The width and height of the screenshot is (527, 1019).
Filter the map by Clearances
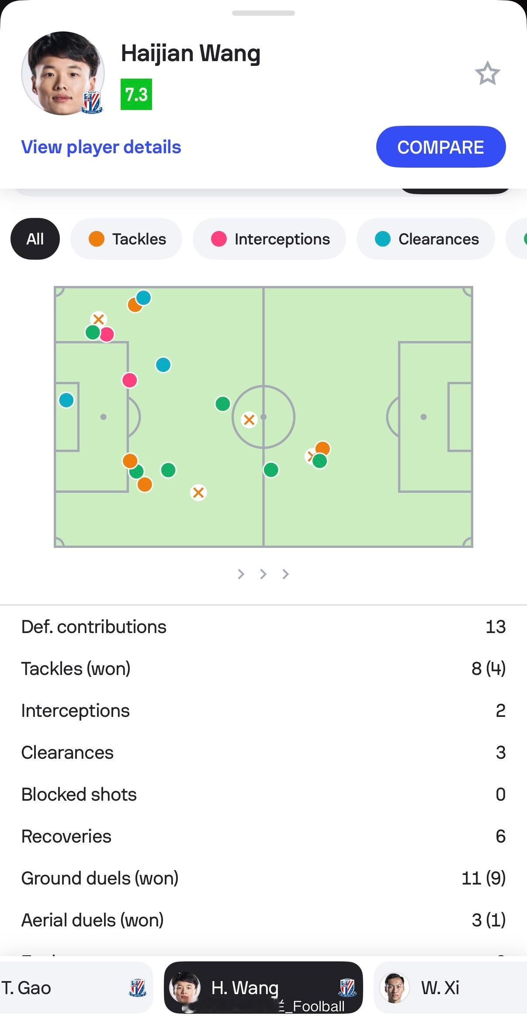(x=426, y=239)
